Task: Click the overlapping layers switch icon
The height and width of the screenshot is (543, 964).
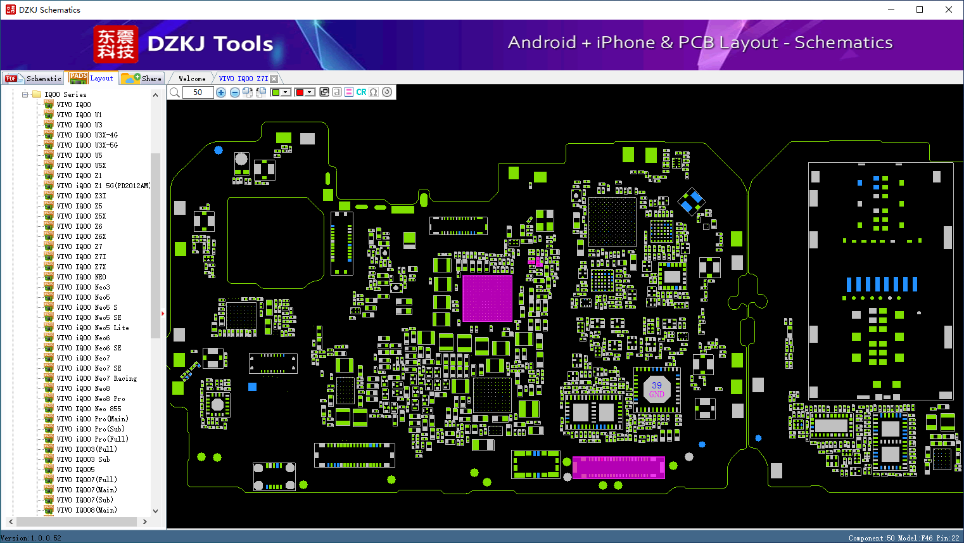Action: (324, 92)
